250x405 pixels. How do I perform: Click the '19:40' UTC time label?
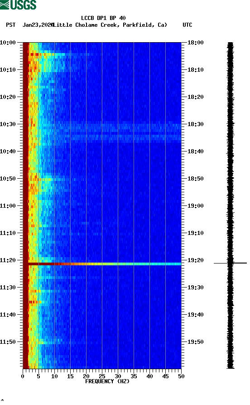pyautogui.click(x=196, y=315)
